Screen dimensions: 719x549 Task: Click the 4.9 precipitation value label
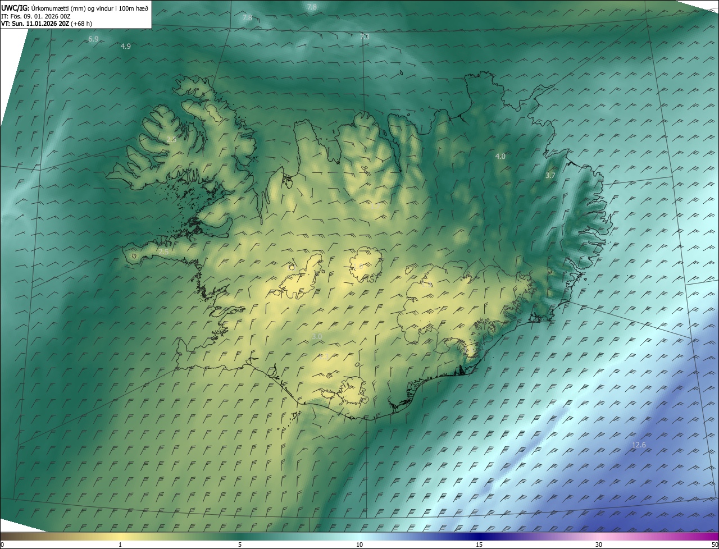(126, 46)
